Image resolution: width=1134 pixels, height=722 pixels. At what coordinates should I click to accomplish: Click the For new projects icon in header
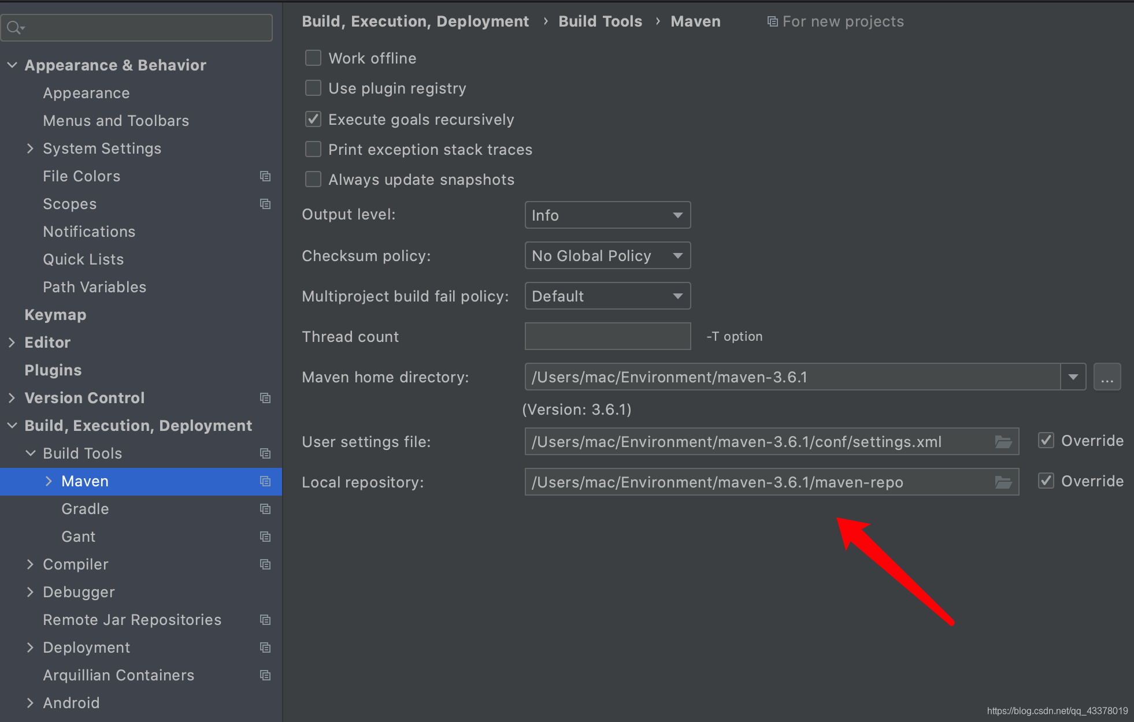coord(772,21)
